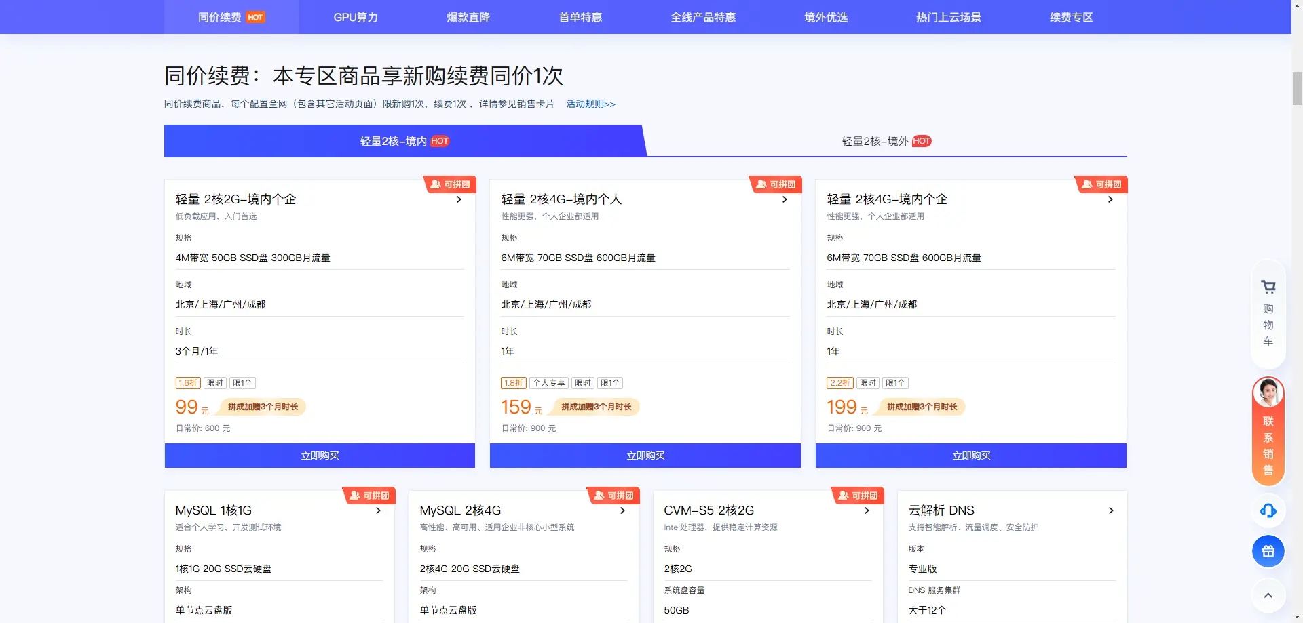Go to 续费专区 navigation item
1303x623 pixels.
tap(1071, 17)
